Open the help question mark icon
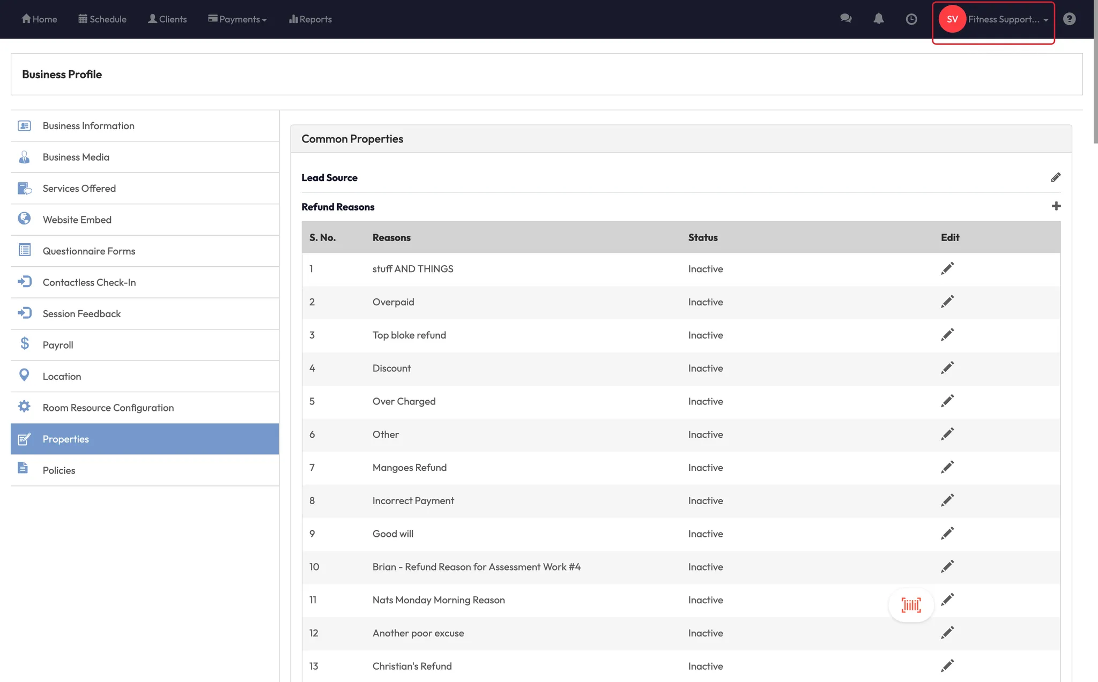1098x682 pixels. pyautogui.click(x=1069, y=19)
